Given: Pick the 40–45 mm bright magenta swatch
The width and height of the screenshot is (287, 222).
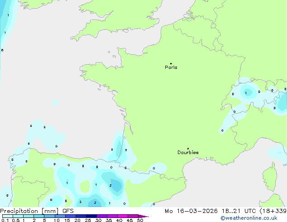Looking at the screenshot, I should 123,216.
